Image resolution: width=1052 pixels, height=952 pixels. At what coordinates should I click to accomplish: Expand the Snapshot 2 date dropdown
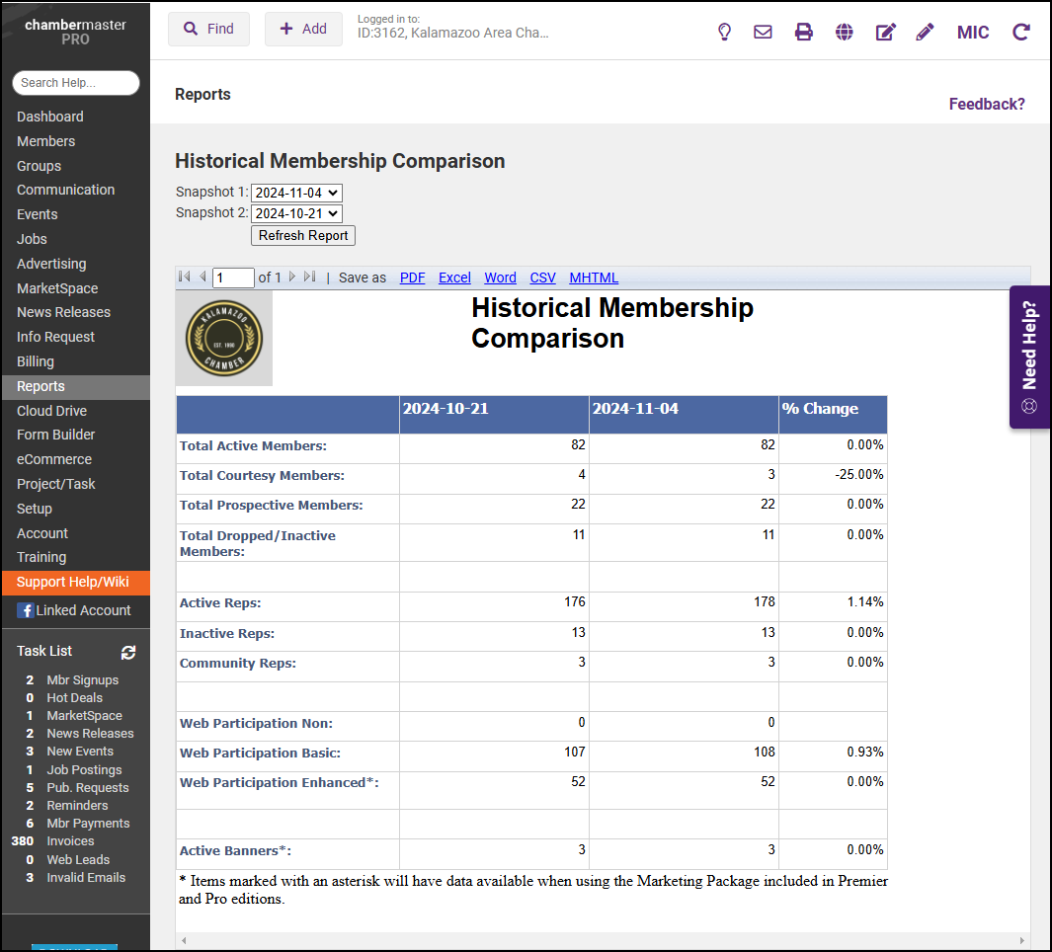click(x=296, y=213)
